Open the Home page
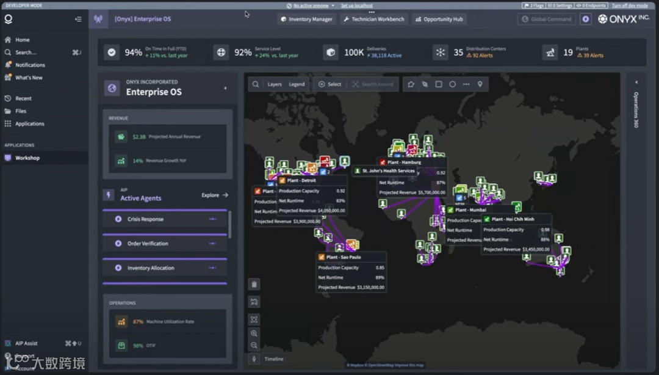Screen dimensions: 659x375 pos(23,40)
